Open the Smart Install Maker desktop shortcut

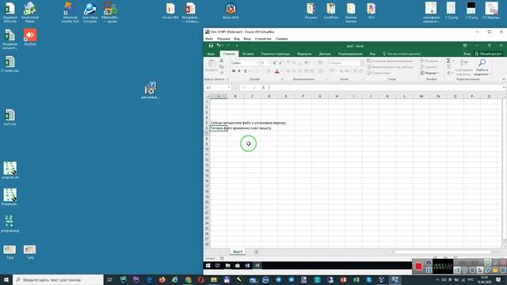(30, 13)
